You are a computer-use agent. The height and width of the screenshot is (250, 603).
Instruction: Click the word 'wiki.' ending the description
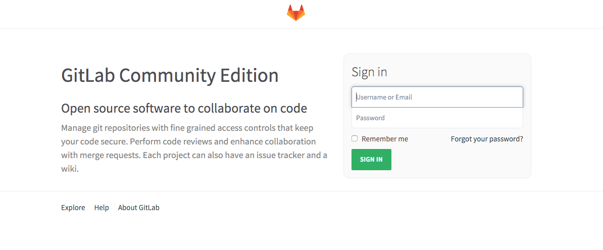(x=70, y=169)
